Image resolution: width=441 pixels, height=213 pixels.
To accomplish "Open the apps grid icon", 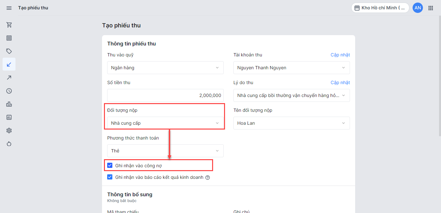I will click(x=431, y=8).
